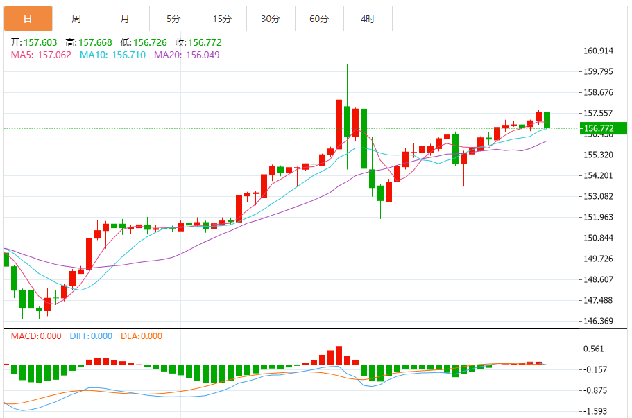
Task: Click the last green candlestick at chart's right edge
Action: pyautogui.click(x=547, y=120)
